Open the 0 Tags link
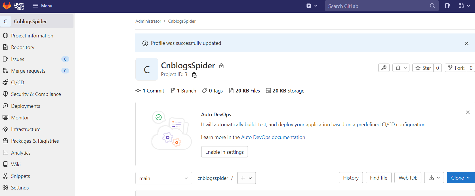The height and width of the screenshot is (196, 475). click(x=213, y=91)
